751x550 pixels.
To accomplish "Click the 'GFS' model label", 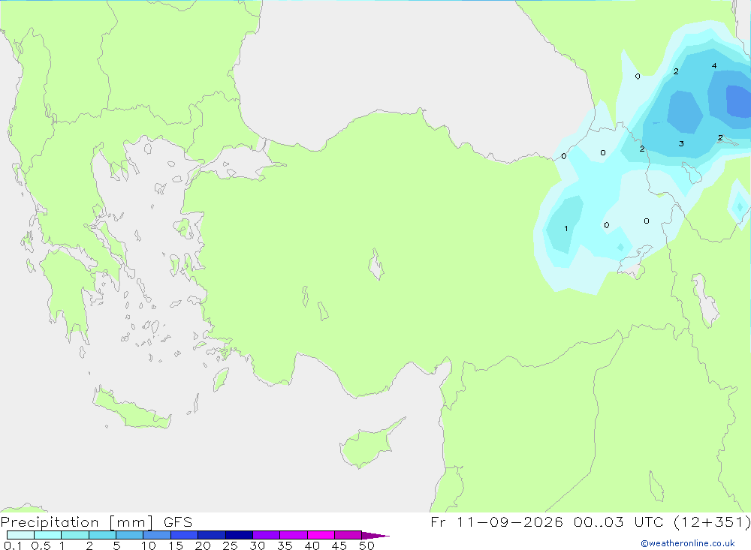I will 178,522.
